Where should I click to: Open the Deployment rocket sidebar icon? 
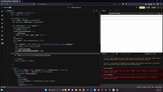pyautogui.click(x=2, y=31)
